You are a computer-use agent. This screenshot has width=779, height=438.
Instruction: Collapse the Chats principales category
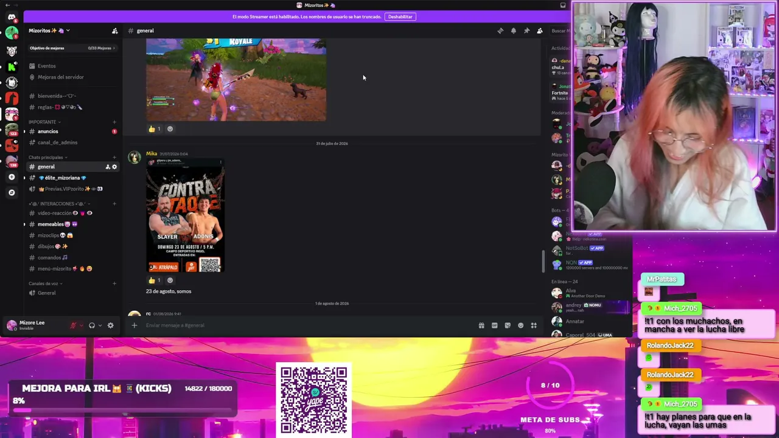(47, 157)
